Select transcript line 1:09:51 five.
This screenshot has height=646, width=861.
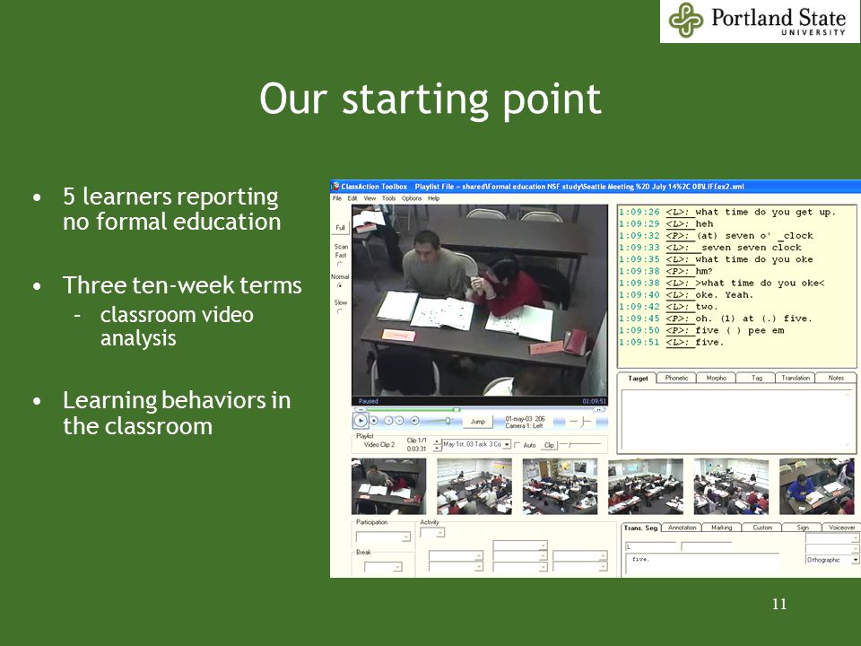672,342
